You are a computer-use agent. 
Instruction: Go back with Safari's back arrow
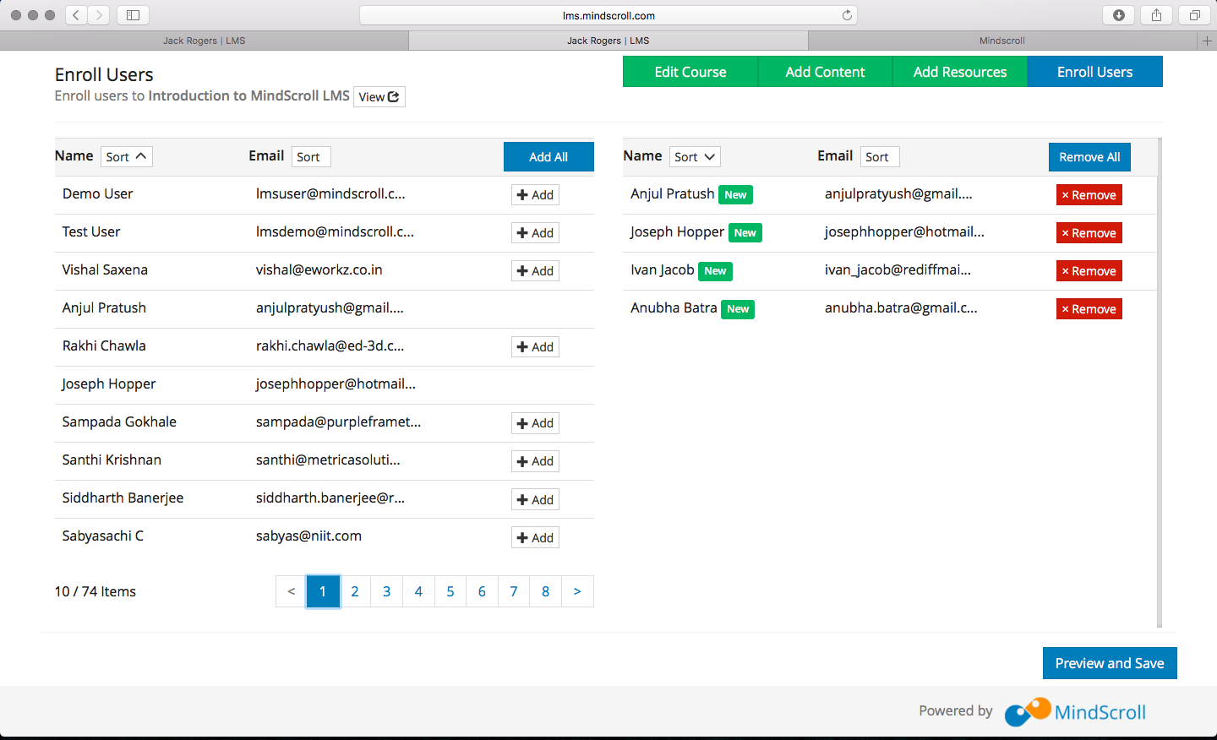pyautogui.click(x=77, y=15)
